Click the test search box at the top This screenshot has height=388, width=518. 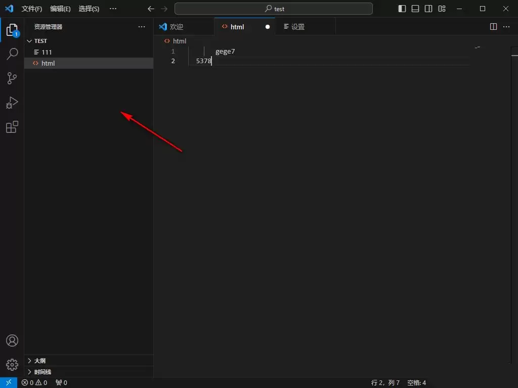tap(273, 9)
